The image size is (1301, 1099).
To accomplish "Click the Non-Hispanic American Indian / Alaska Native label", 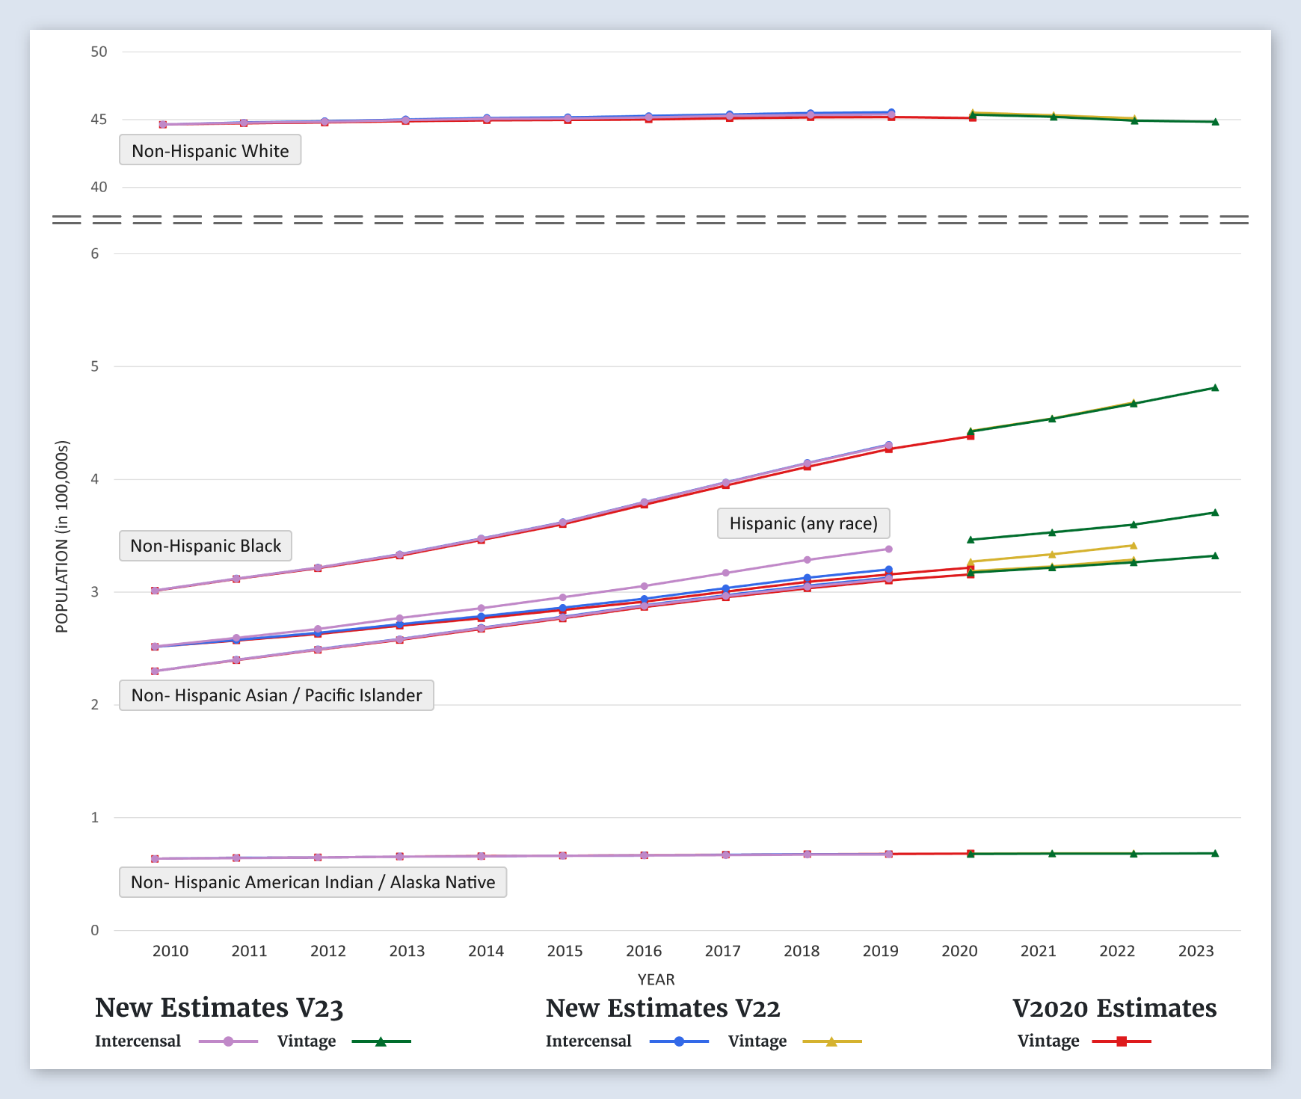I will point(313,882).
